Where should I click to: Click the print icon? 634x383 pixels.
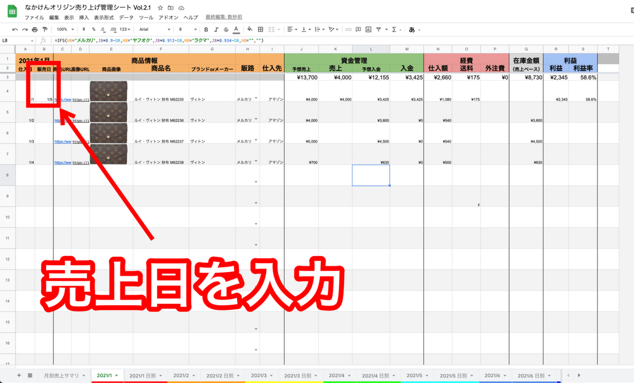click(34, 30)
